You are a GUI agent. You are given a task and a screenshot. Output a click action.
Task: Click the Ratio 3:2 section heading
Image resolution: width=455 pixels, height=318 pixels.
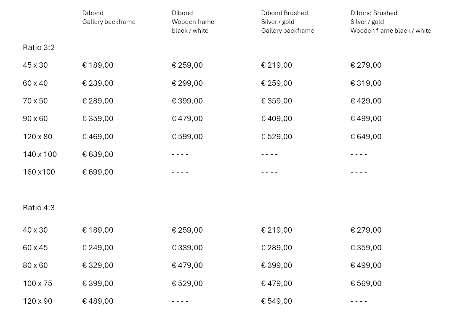click(39, 48)
